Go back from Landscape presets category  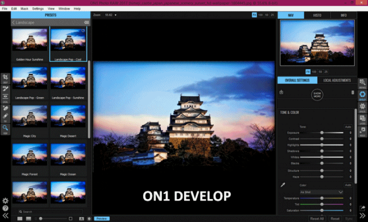14,22
